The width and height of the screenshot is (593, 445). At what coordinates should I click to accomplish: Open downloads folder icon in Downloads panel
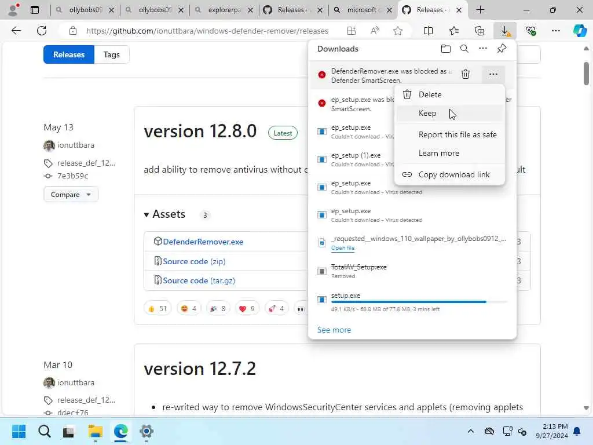click(x=445, y=49)
